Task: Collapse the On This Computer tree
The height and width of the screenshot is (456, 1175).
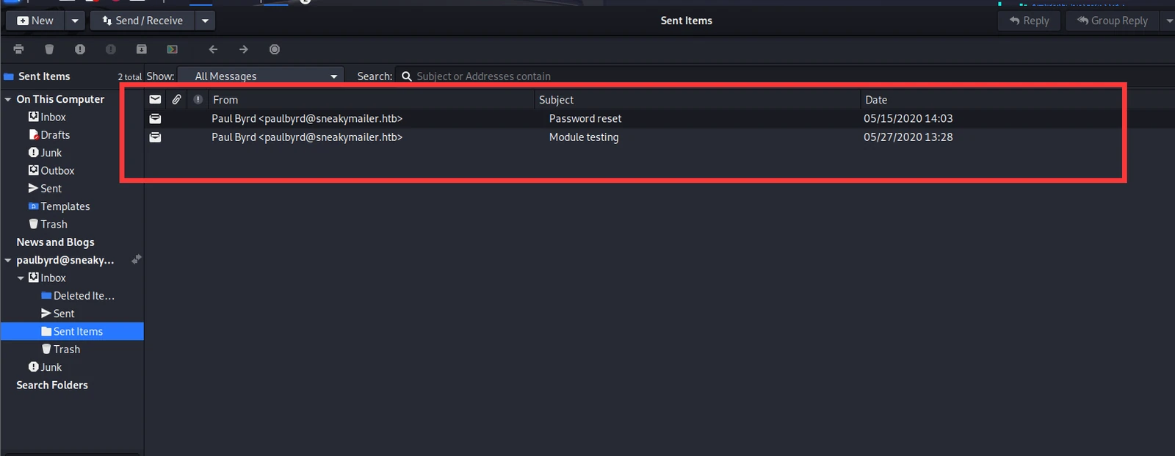Action: 8,99
